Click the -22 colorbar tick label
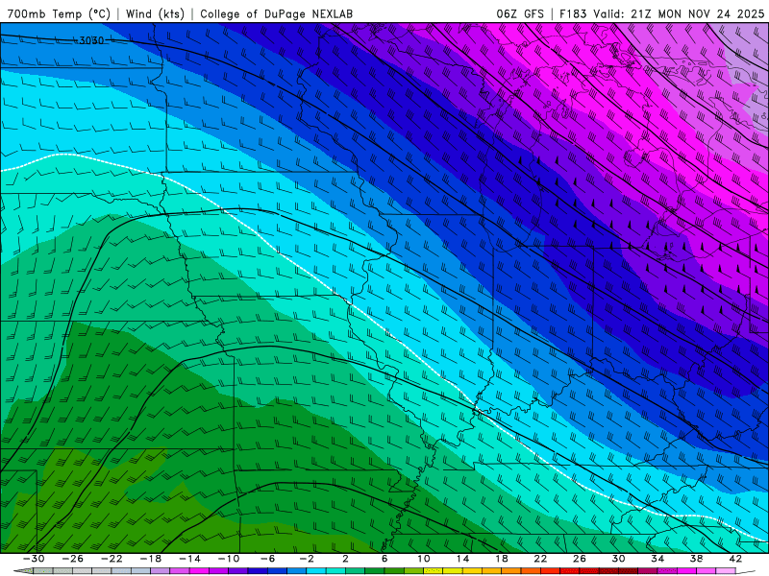 click(x=112, y=559)
